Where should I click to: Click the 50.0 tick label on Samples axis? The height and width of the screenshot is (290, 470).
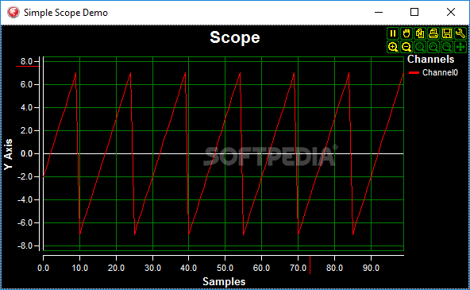tap(225, 268)
